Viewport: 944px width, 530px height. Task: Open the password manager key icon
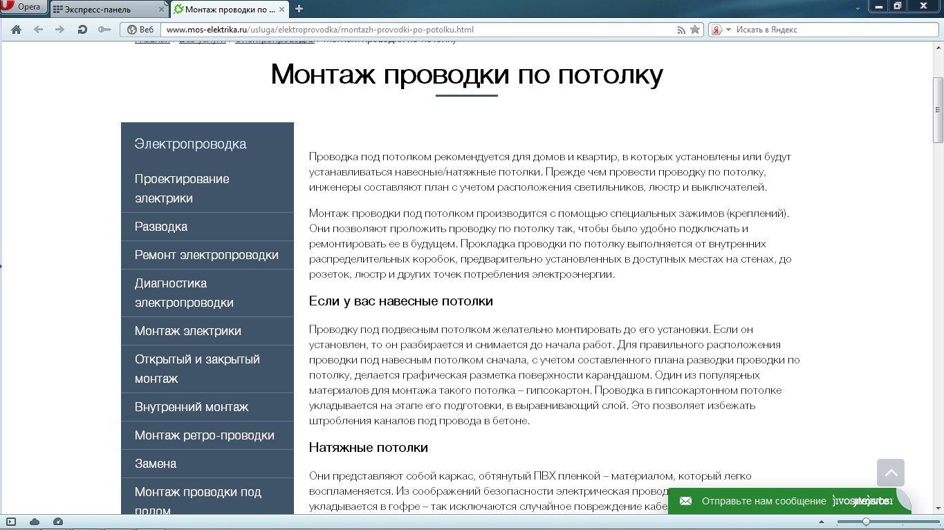(104, 30)
